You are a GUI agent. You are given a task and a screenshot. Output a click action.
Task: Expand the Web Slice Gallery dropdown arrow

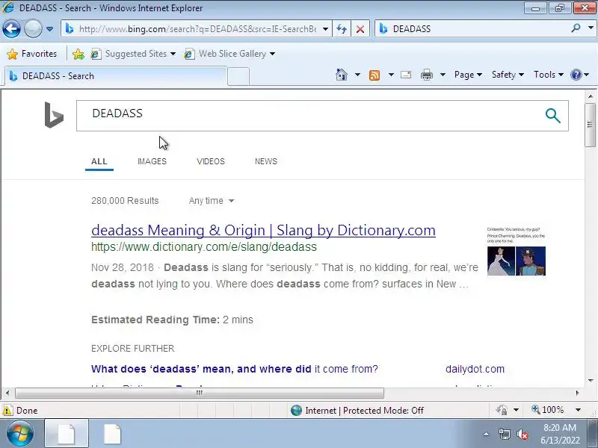(272, 54)
